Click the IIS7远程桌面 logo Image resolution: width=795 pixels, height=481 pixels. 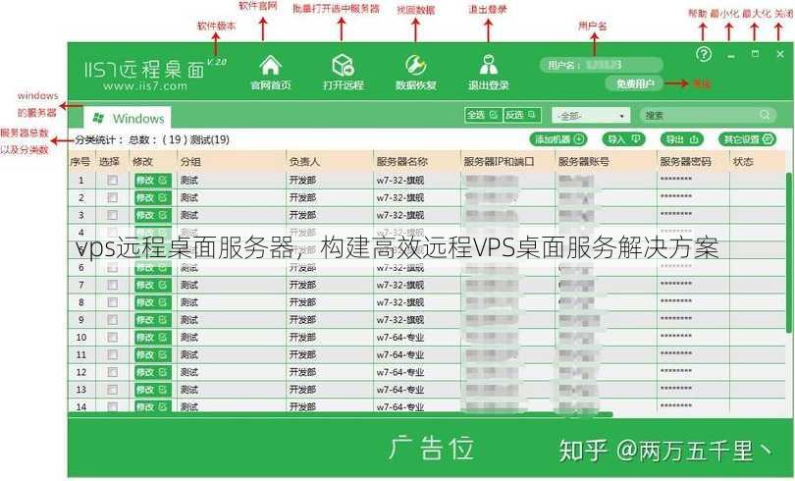144,70
